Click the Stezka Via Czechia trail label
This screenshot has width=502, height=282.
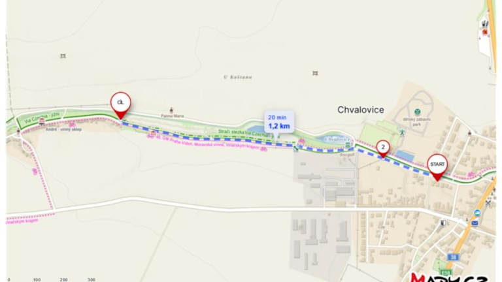click(243, 133)
